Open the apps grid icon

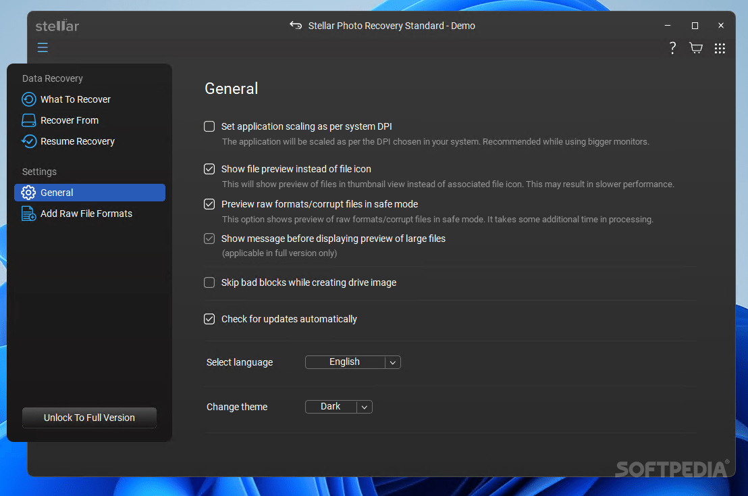tap(720, 48)
